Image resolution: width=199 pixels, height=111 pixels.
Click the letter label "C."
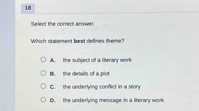click(x=53, y=87)
